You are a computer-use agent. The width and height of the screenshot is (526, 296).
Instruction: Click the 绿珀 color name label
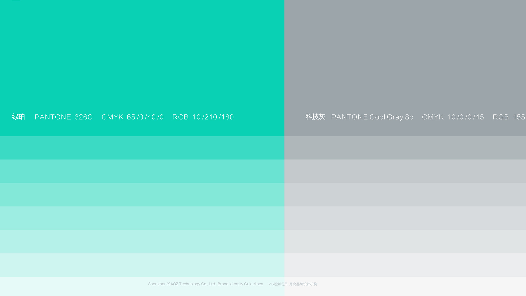pos(18,117)
